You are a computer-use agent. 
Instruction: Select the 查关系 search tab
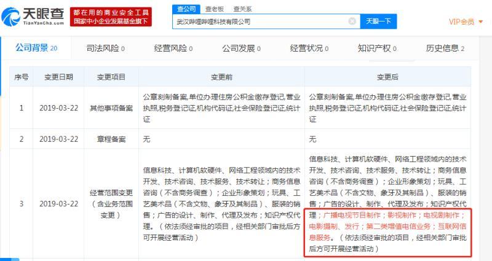[x=242, y=9]
